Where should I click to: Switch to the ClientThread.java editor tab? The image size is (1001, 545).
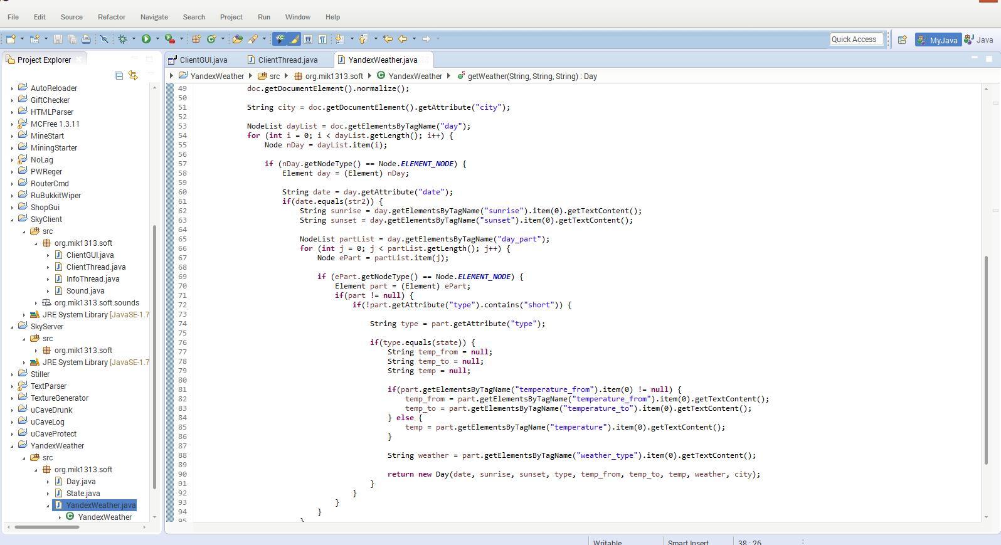pos(287,60)
